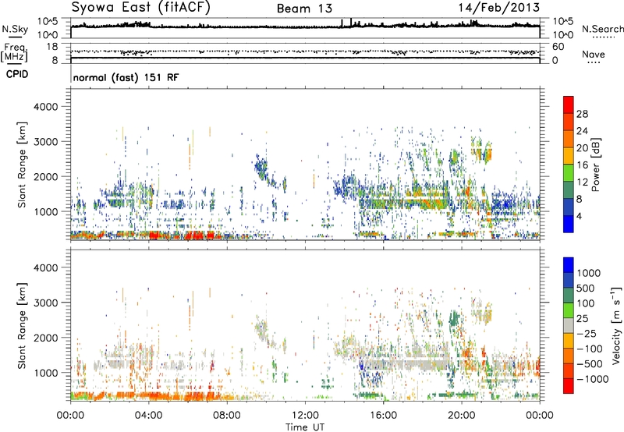Viewport: 624px width, 432px height.
Task: Click the "18" frequency axis label
Action: coord(52,47)
